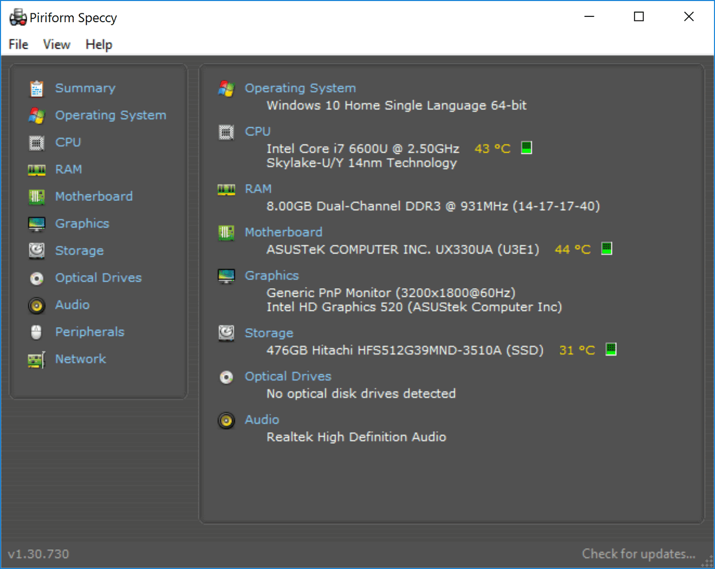Click the 43 °C CPU temperature value
715x569 pixels.
492,149
